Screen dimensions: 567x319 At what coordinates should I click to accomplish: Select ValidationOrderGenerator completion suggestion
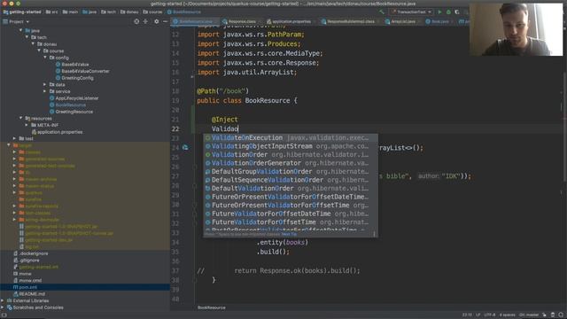[x=291, y=163]
